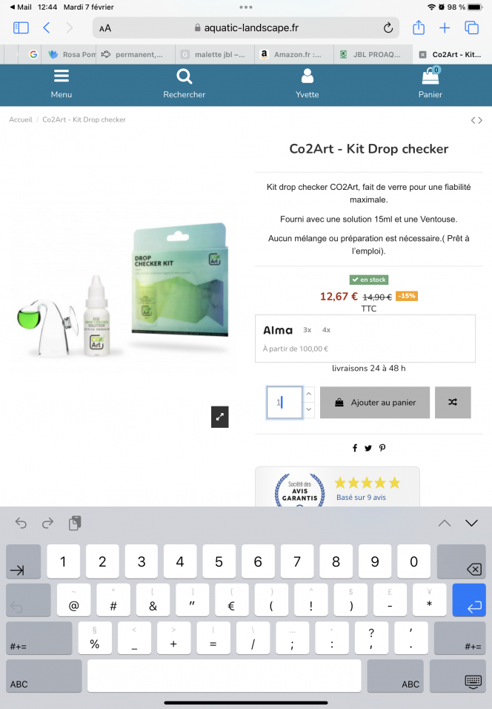Image resolution: width=492 pixels, height=709 pixels.
Task: Open the hamburger Menu
Action: coord(61,84)
